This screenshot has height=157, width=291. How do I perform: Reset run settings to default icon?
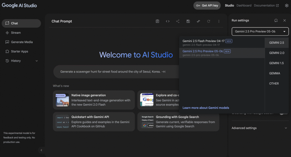pyautogui.click(x=276, y=20)
